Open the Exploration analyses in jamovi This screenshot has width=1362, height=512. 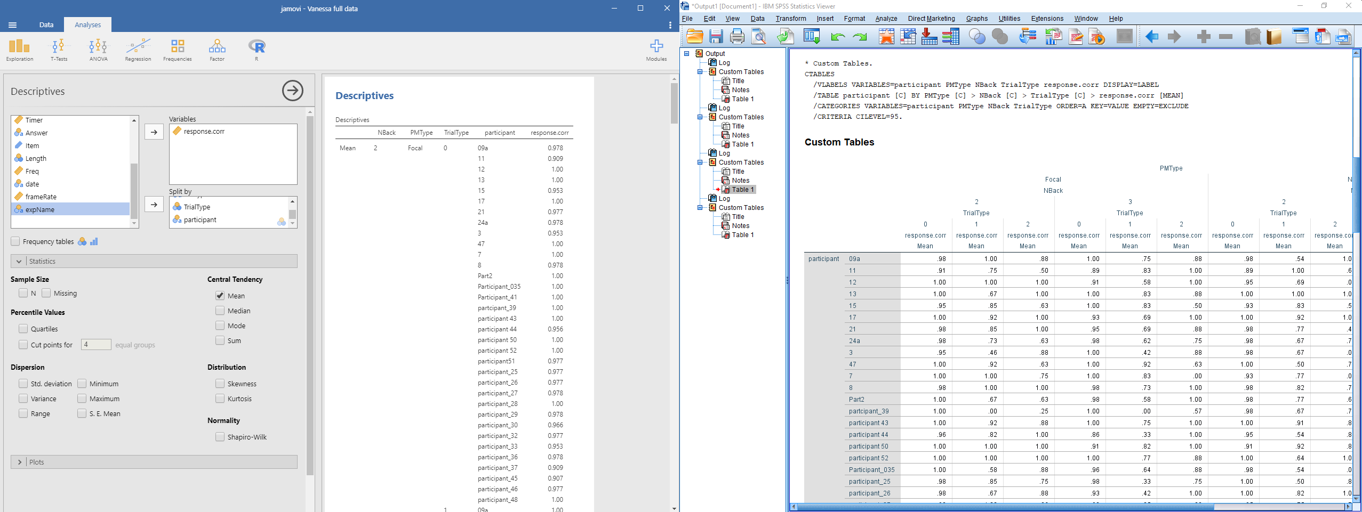click(20, 51)
